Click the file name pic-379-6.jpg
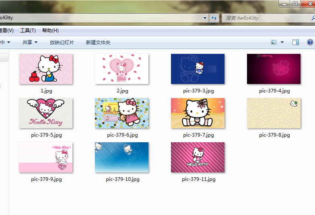The height and width of the screenshot is (215, 315). pos(122,135)
